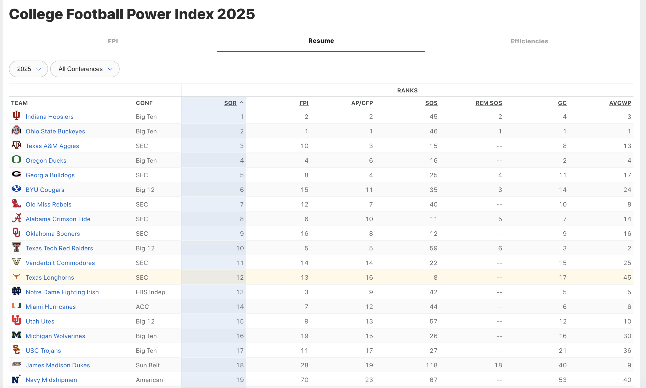Click the Texas Longhorns logo icon
This screenshot has height=388, width=646.
click(16, 276)
